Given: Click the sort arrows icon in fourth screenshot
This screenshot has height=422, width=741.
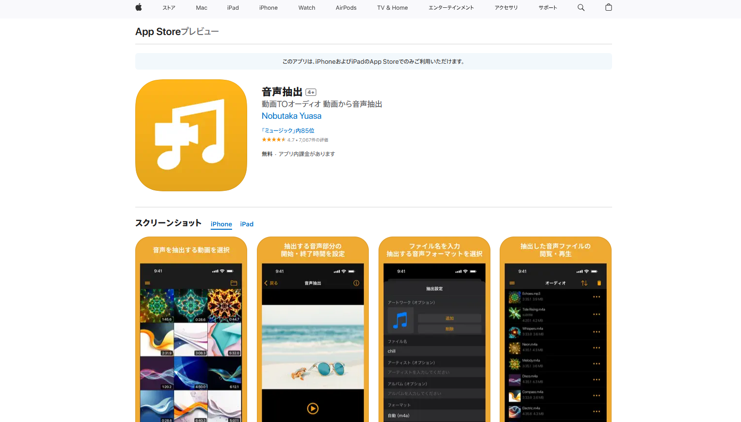Looking at the screenshot, I should pos(584,283).
